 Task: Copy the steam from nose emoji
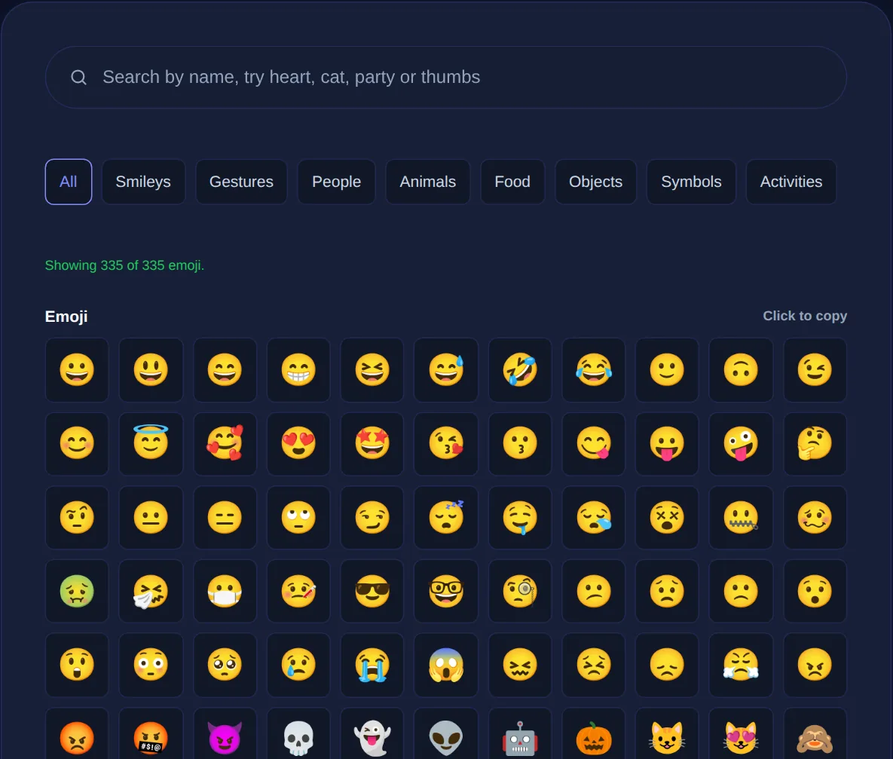click(741, 665)
